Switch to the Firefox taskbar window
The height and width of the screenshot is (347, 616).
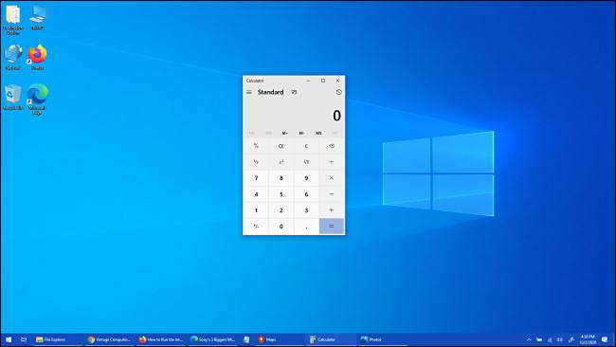tap(161, 339)
